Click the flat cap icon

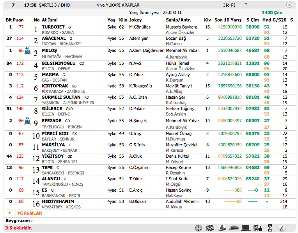[x=234, y=228]
